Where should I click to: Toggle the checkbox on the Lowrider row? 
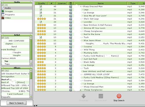41,22
